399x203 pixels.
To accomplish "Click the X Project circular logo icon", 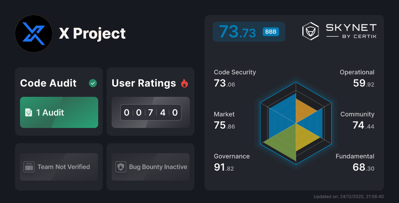I will tap(34, 34).
